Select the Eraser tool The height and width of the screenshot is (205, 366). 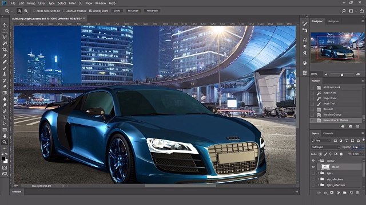[5, 87]
